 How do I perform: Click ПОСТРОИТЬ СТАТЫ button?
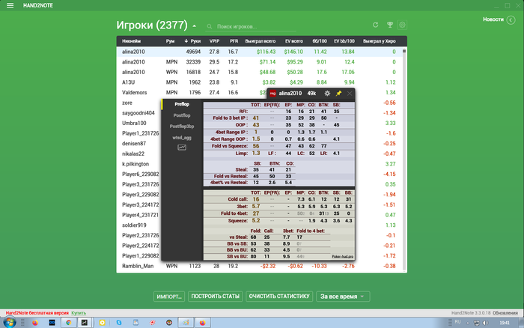click(216, 297)
